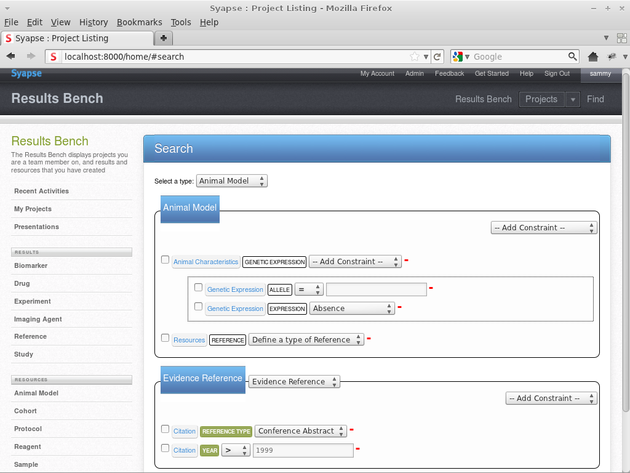Open the Bookmarks menu
This screenshot has height=473, width=630.
click(139, 22)
